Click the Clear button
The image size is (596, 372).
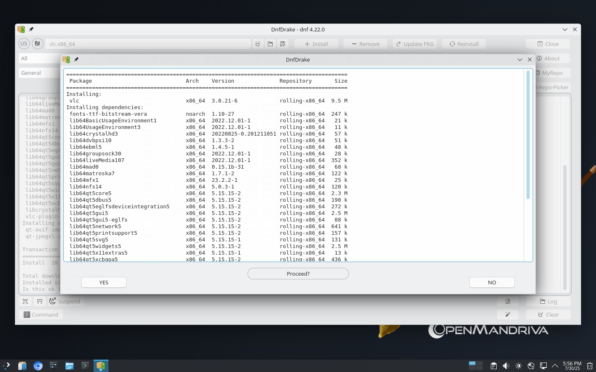click(548, 315)
